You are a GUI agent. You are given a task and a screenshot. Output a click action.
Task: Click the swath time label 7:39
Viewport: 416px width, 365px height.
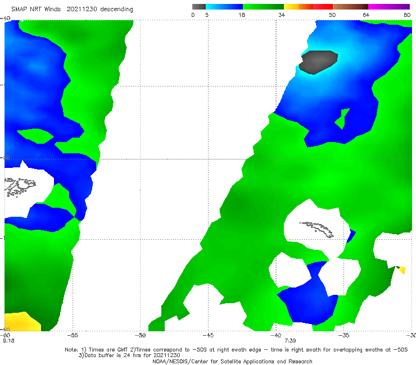pyautogui.click(x=290, y=341)
